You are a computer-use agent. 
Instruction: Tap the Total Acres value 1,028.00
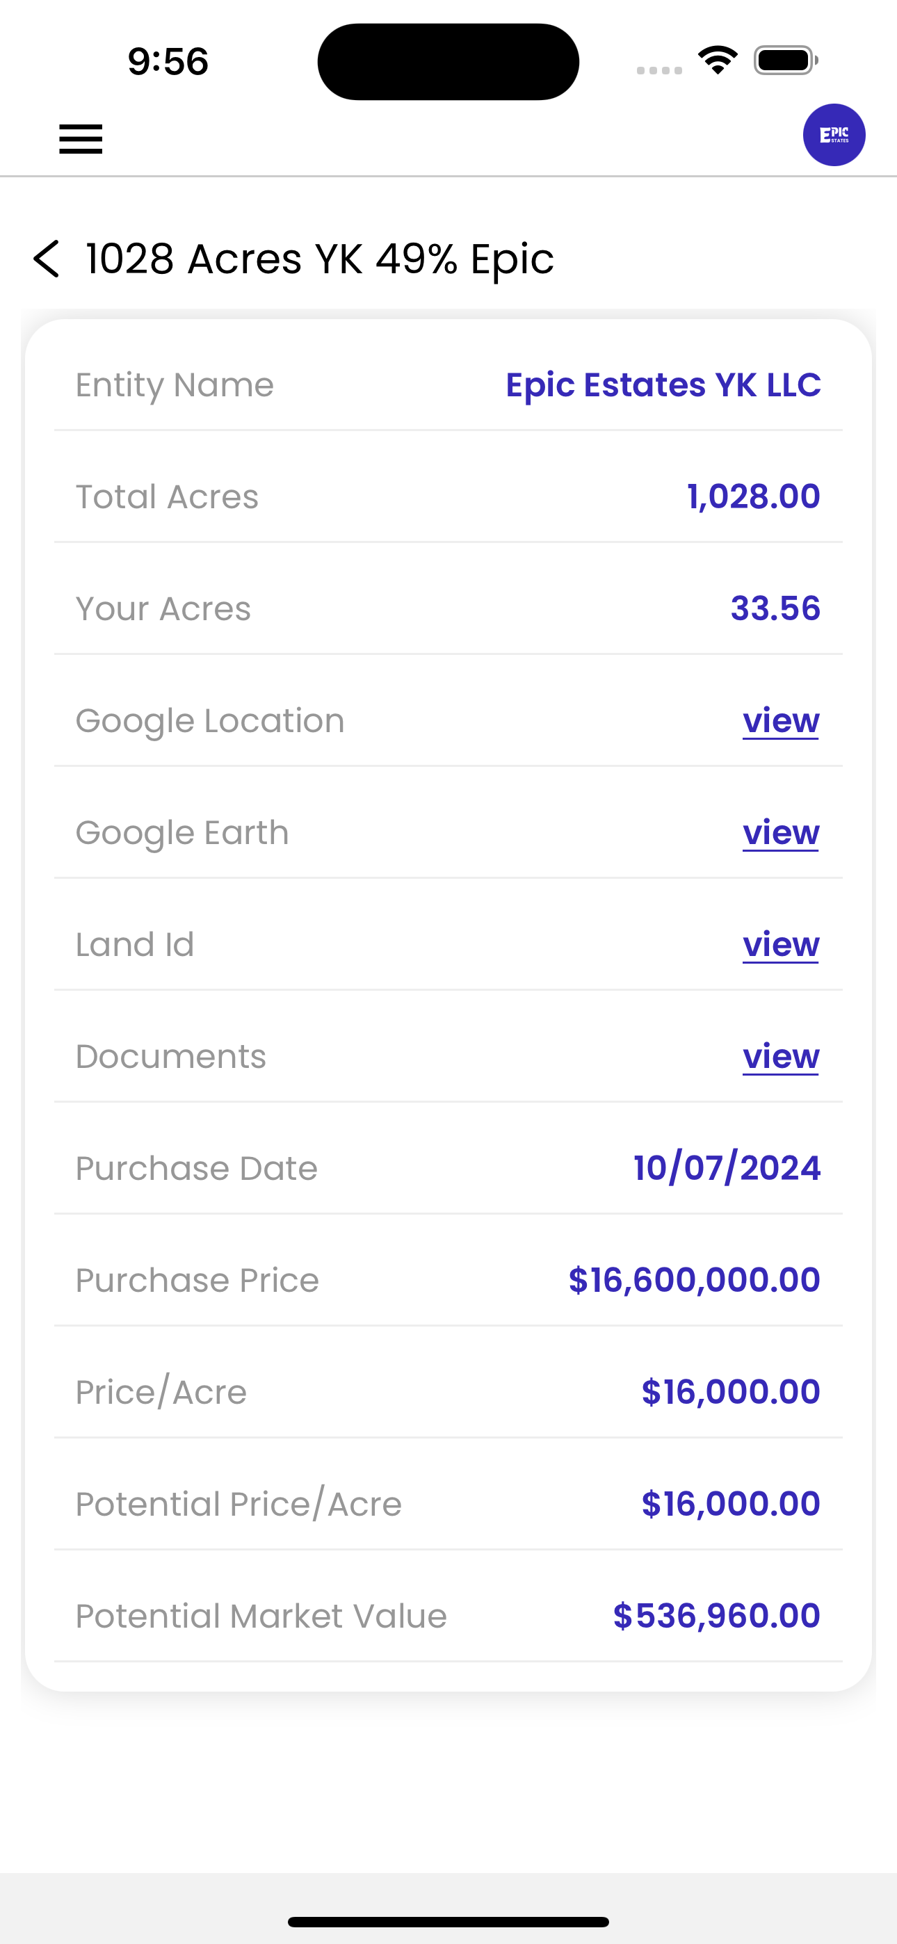[x=754, y=496]
